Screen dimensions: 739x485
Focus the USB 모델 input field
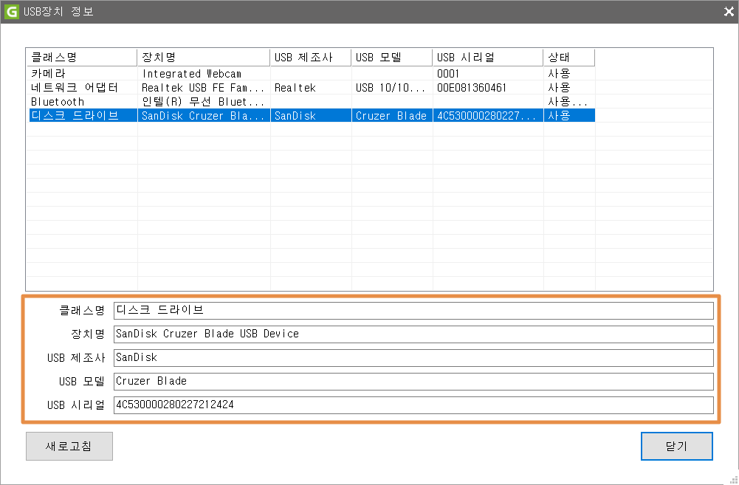point(413,381)
